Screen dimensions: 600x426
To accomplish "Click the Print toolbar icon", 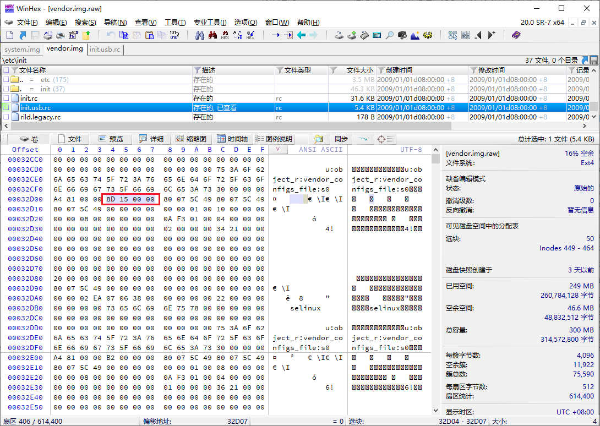I will (x=61, y=35).
